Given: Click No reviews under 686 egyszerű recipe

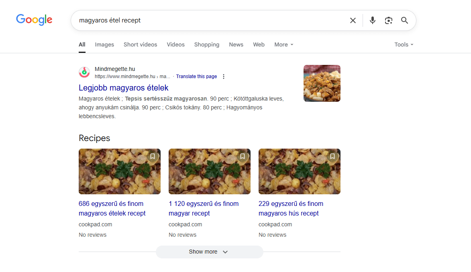Looking at the screenshot, I should click(92, 235).
